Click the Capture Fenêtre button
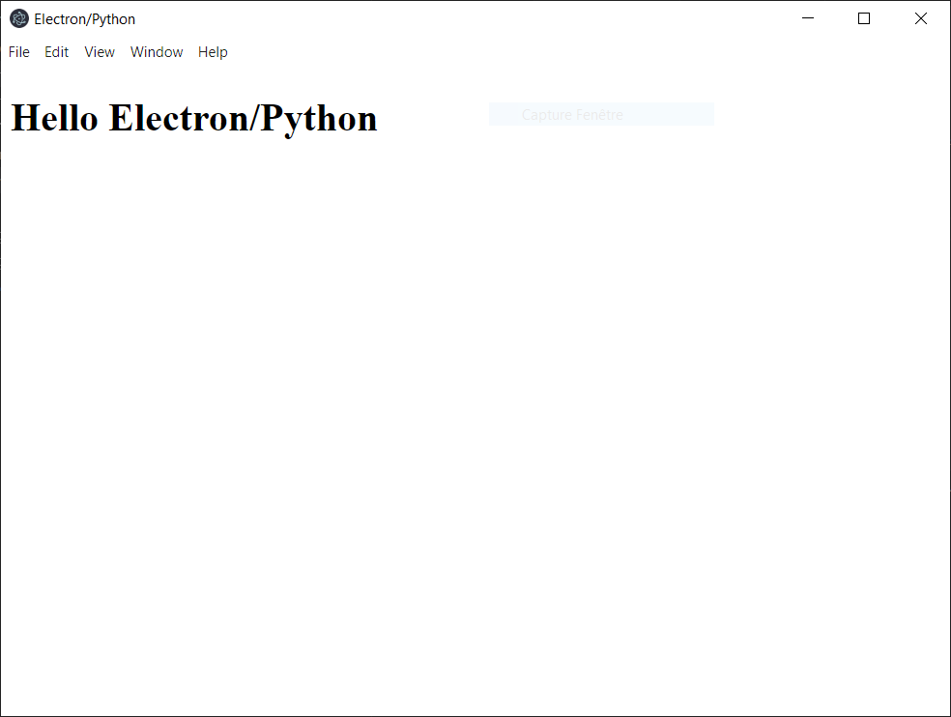 pyautogui.click(x=601, y=114)
